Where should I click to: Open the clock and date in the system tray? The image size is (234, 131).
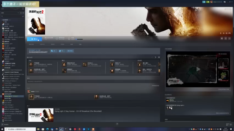[x=226, y=129]
